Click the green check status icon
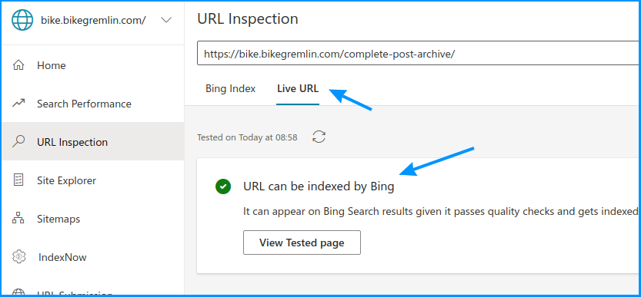 223,186
